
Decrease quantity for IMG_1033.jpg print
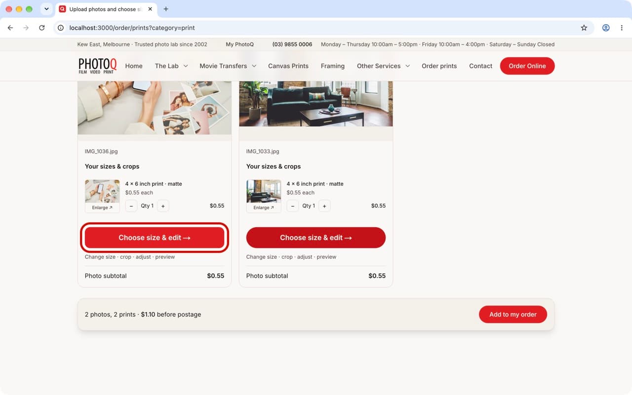(x=293, y=206)
